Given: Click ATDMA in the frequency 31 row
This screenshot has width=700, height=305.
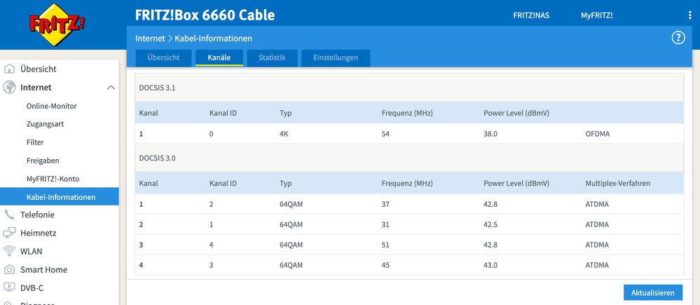Looking at the screenshot, I should pyautogui.click(x=597, y=224).
